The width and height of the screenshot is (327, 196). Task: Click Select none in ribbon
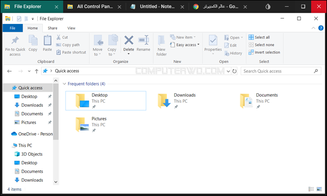(x=261, y=45)
